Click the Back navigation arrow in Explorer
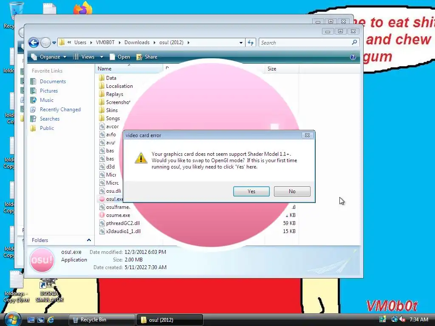Viewport: 435px width, 326px height. click(x=34, y=43)
